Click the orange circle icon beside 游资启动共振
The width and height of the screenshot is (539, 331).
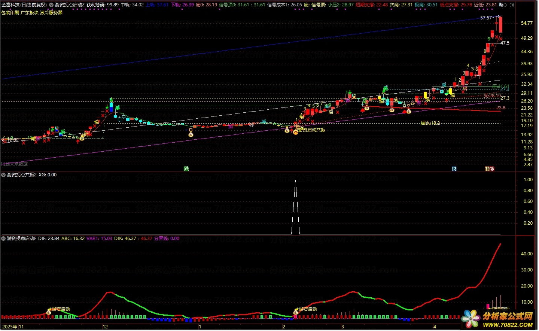pos(296,131)
